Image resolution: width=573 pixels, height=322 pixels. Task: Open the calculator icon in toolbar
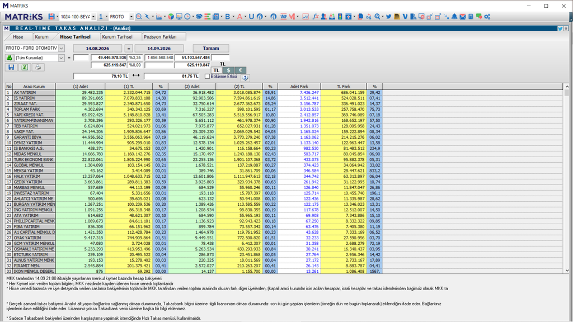click(471, 16)
